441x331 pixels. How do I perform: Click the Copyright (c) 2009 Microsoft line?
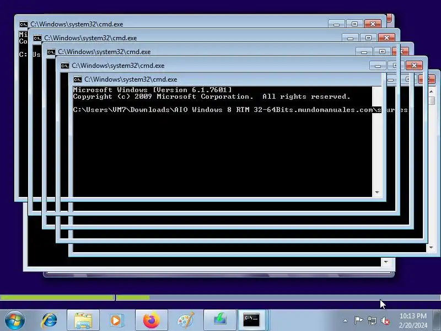pos(212,97)
